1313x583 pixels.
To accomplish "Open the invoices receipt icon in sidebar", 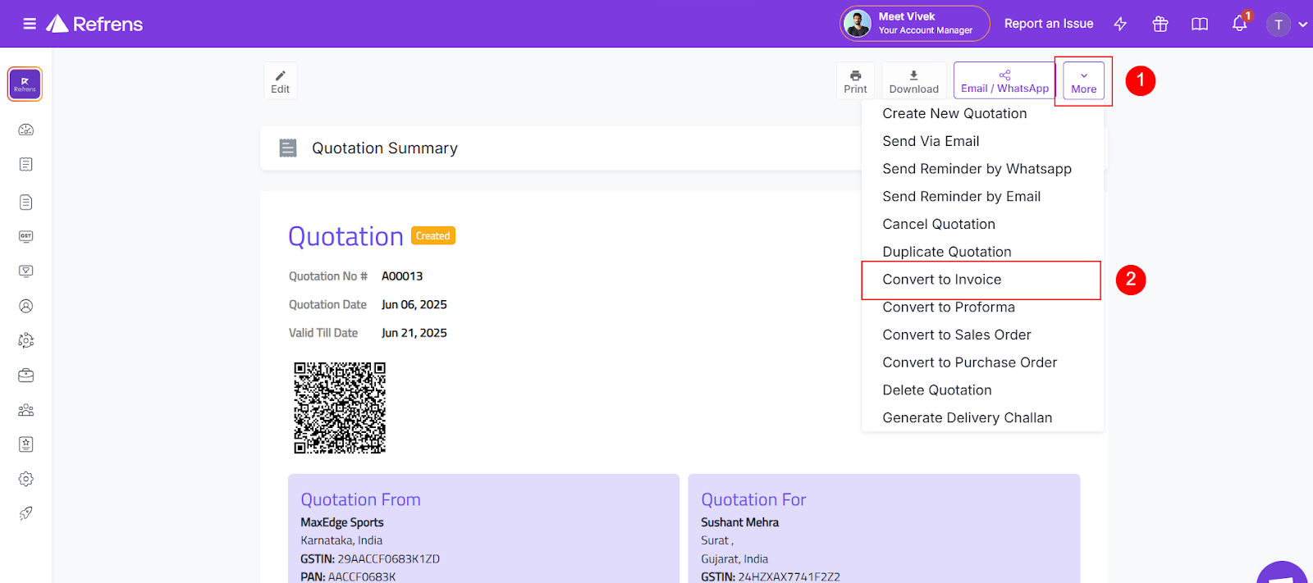I will pyautogui.click(x=26, y=164).
